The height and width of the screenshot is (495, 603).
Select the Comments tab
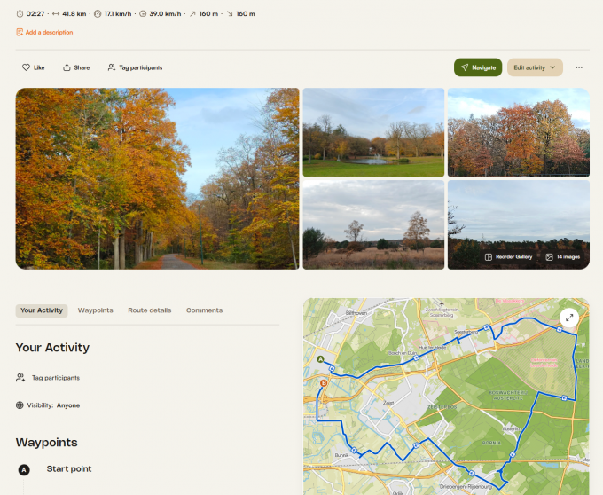204,310
